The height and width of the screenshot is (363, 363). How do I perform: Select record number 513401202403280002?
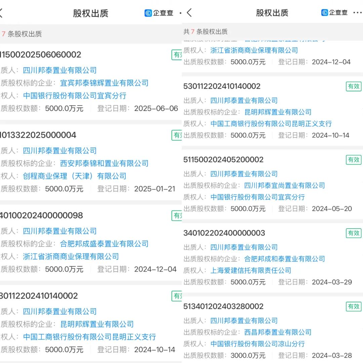point(223,307)
